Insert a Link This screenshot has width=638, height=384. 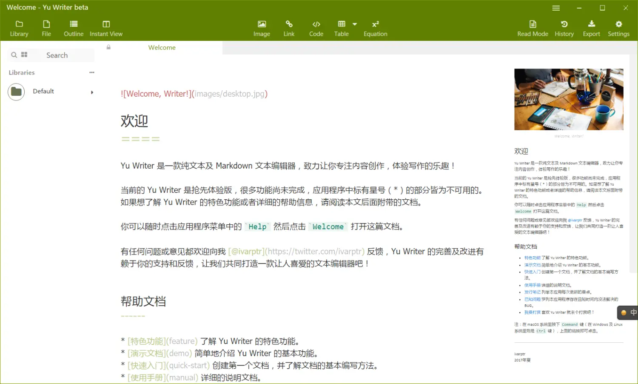(x=289, y=29)
